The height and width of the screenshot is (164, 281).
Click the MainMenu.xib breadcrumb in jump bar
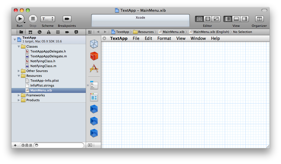(x=171, y=32)
